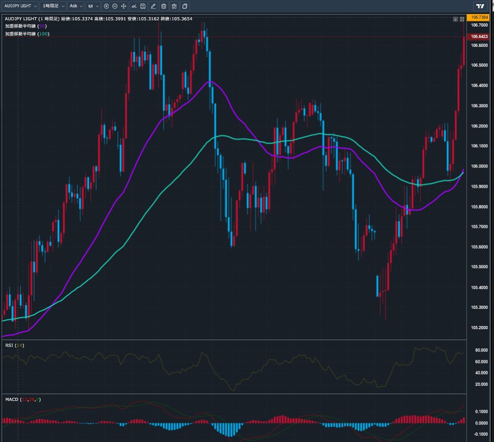Open the 1時間足 timeframe dropdown
This screenshot has width=494, height=442.
(x=53, y=6)
